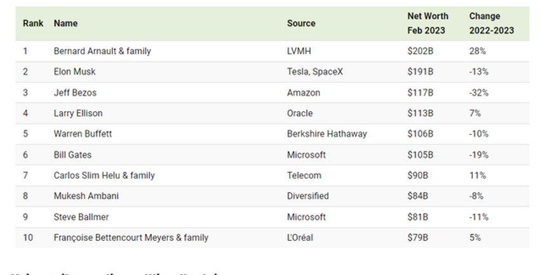This screenshot has height=275, width=540.
Task: Click the LVMH source cell
Action: [299, 51]
